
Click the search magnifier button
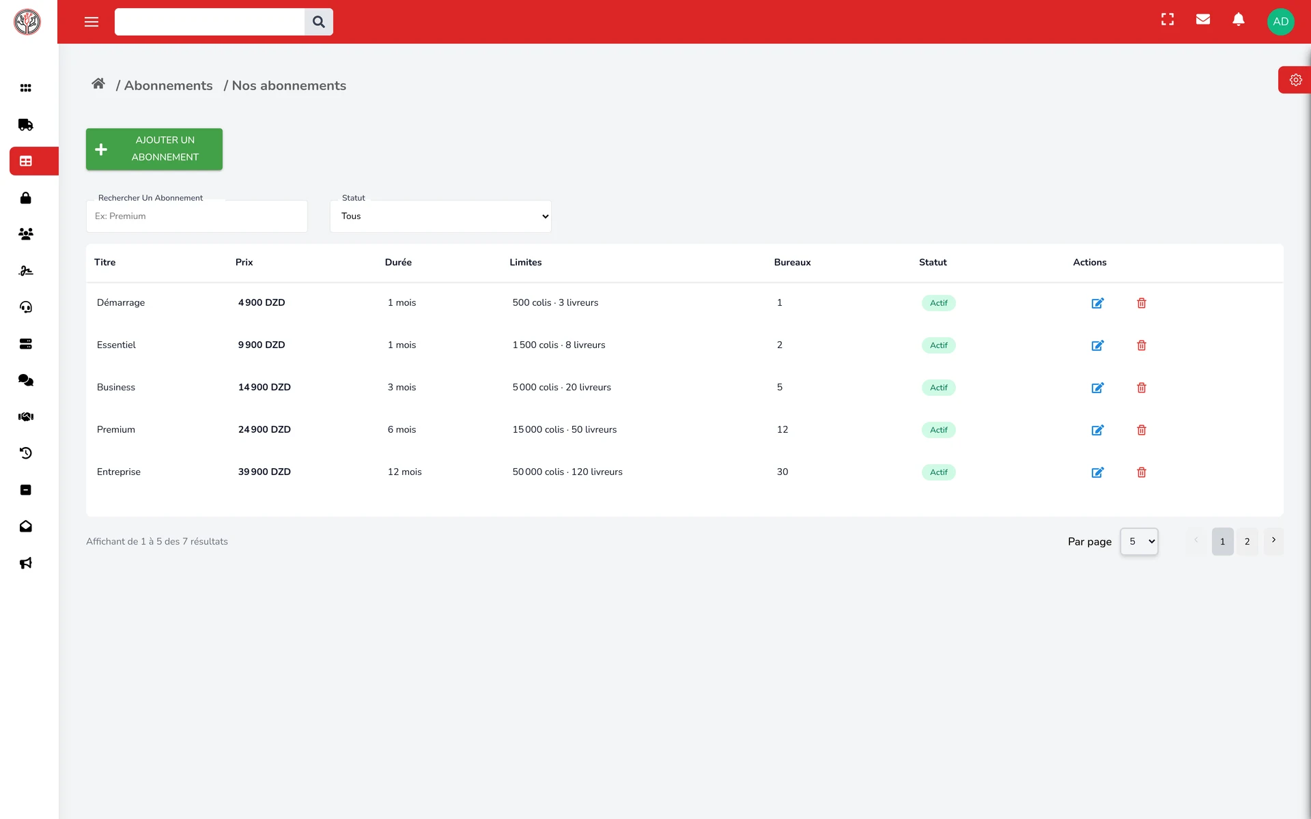(x=319, y=22)
